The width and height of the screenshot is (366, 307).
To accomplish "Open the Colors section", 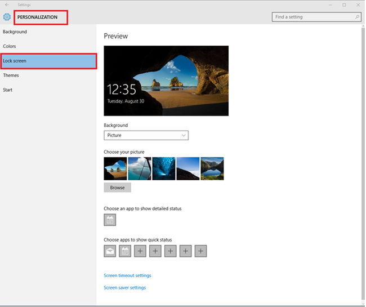I will pyautogui.click(x=48, y=46).
